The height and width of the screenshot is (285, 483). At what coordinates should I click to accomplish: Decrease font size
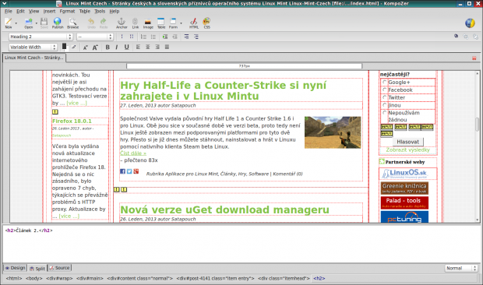click(86, 47)
